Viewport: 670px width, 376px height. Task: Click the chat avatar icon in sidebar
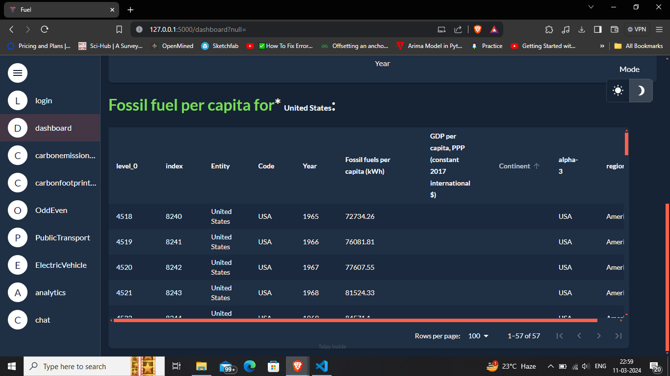(18, 320)
